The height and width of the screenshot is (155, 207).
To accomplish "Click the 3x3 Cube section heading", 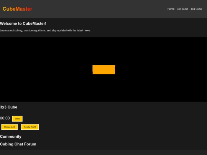I will (x=8, y=107).
